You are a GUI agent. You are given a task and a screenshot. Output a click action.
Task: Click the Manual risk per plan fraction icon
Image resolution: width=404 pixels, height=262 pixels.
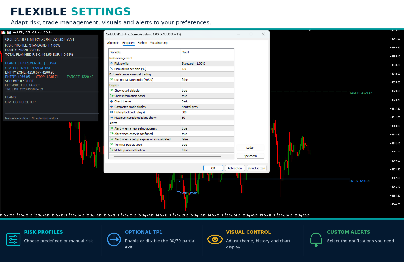click(x=111, y=69)
